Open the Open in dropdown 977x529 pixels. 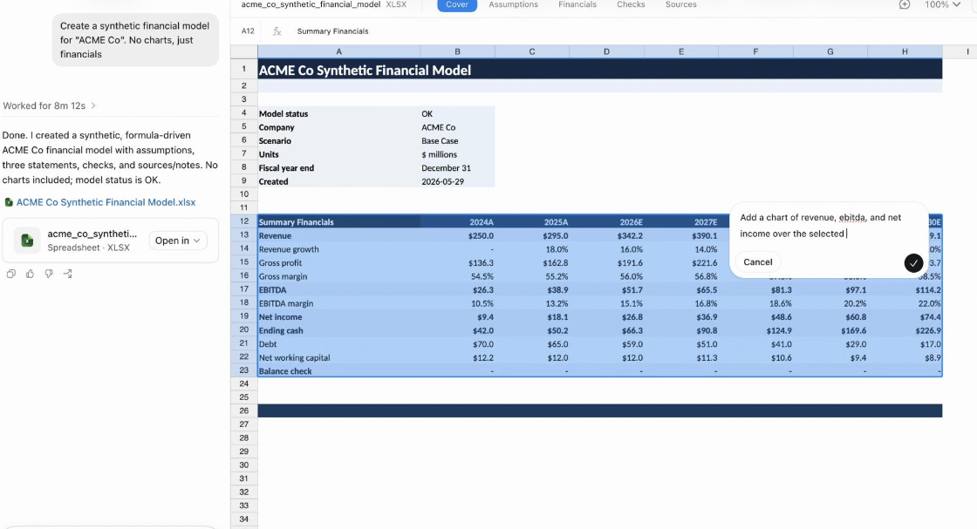click(178, 241)
